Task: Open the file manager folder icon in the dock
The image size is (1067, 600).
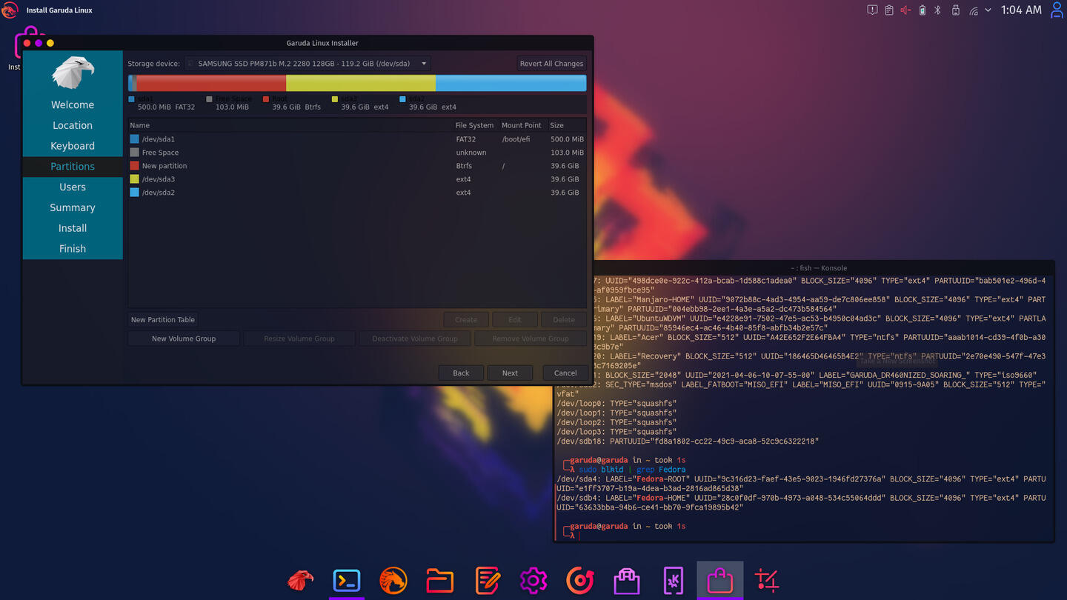Action: coord(440,580)
